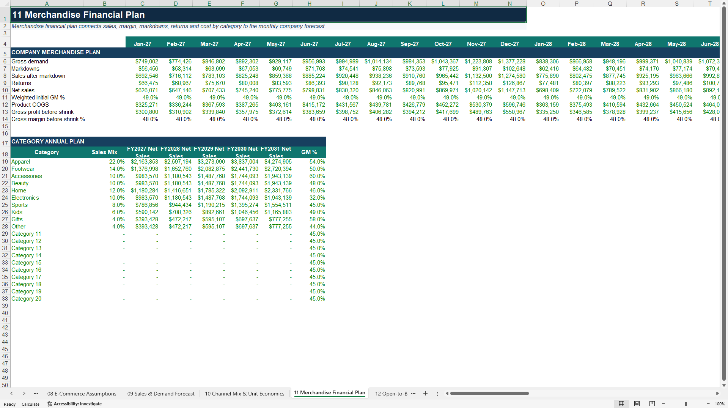
Task: Click Dec-27 Gross demand value $1,377,228
Action: pyautogui.click(x=509, y=61)
